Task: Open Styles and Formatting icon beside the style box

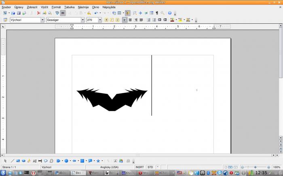Action: (x=5, y=20)
